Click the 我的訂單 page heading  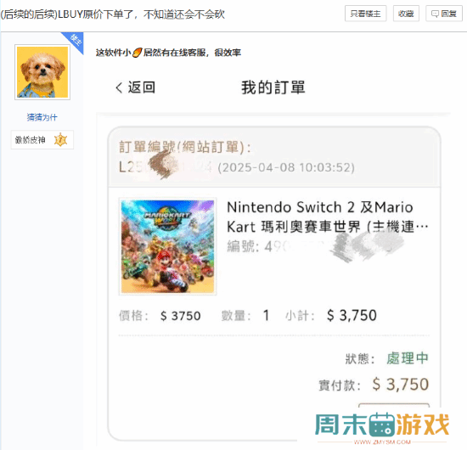coord(273,87)
